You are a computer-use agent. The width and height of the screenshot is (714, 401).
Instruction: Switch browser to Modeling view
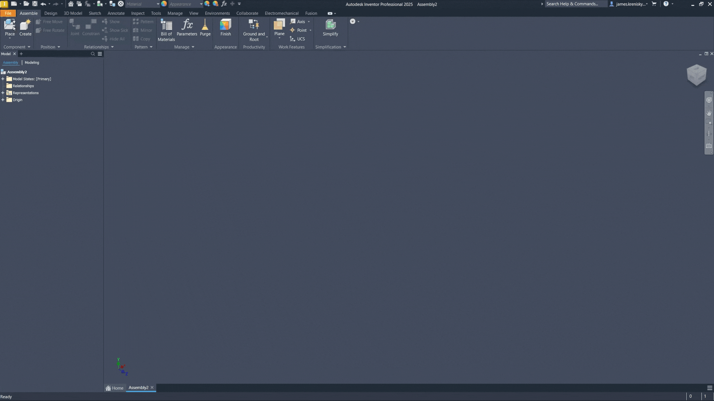click(32, 62)
